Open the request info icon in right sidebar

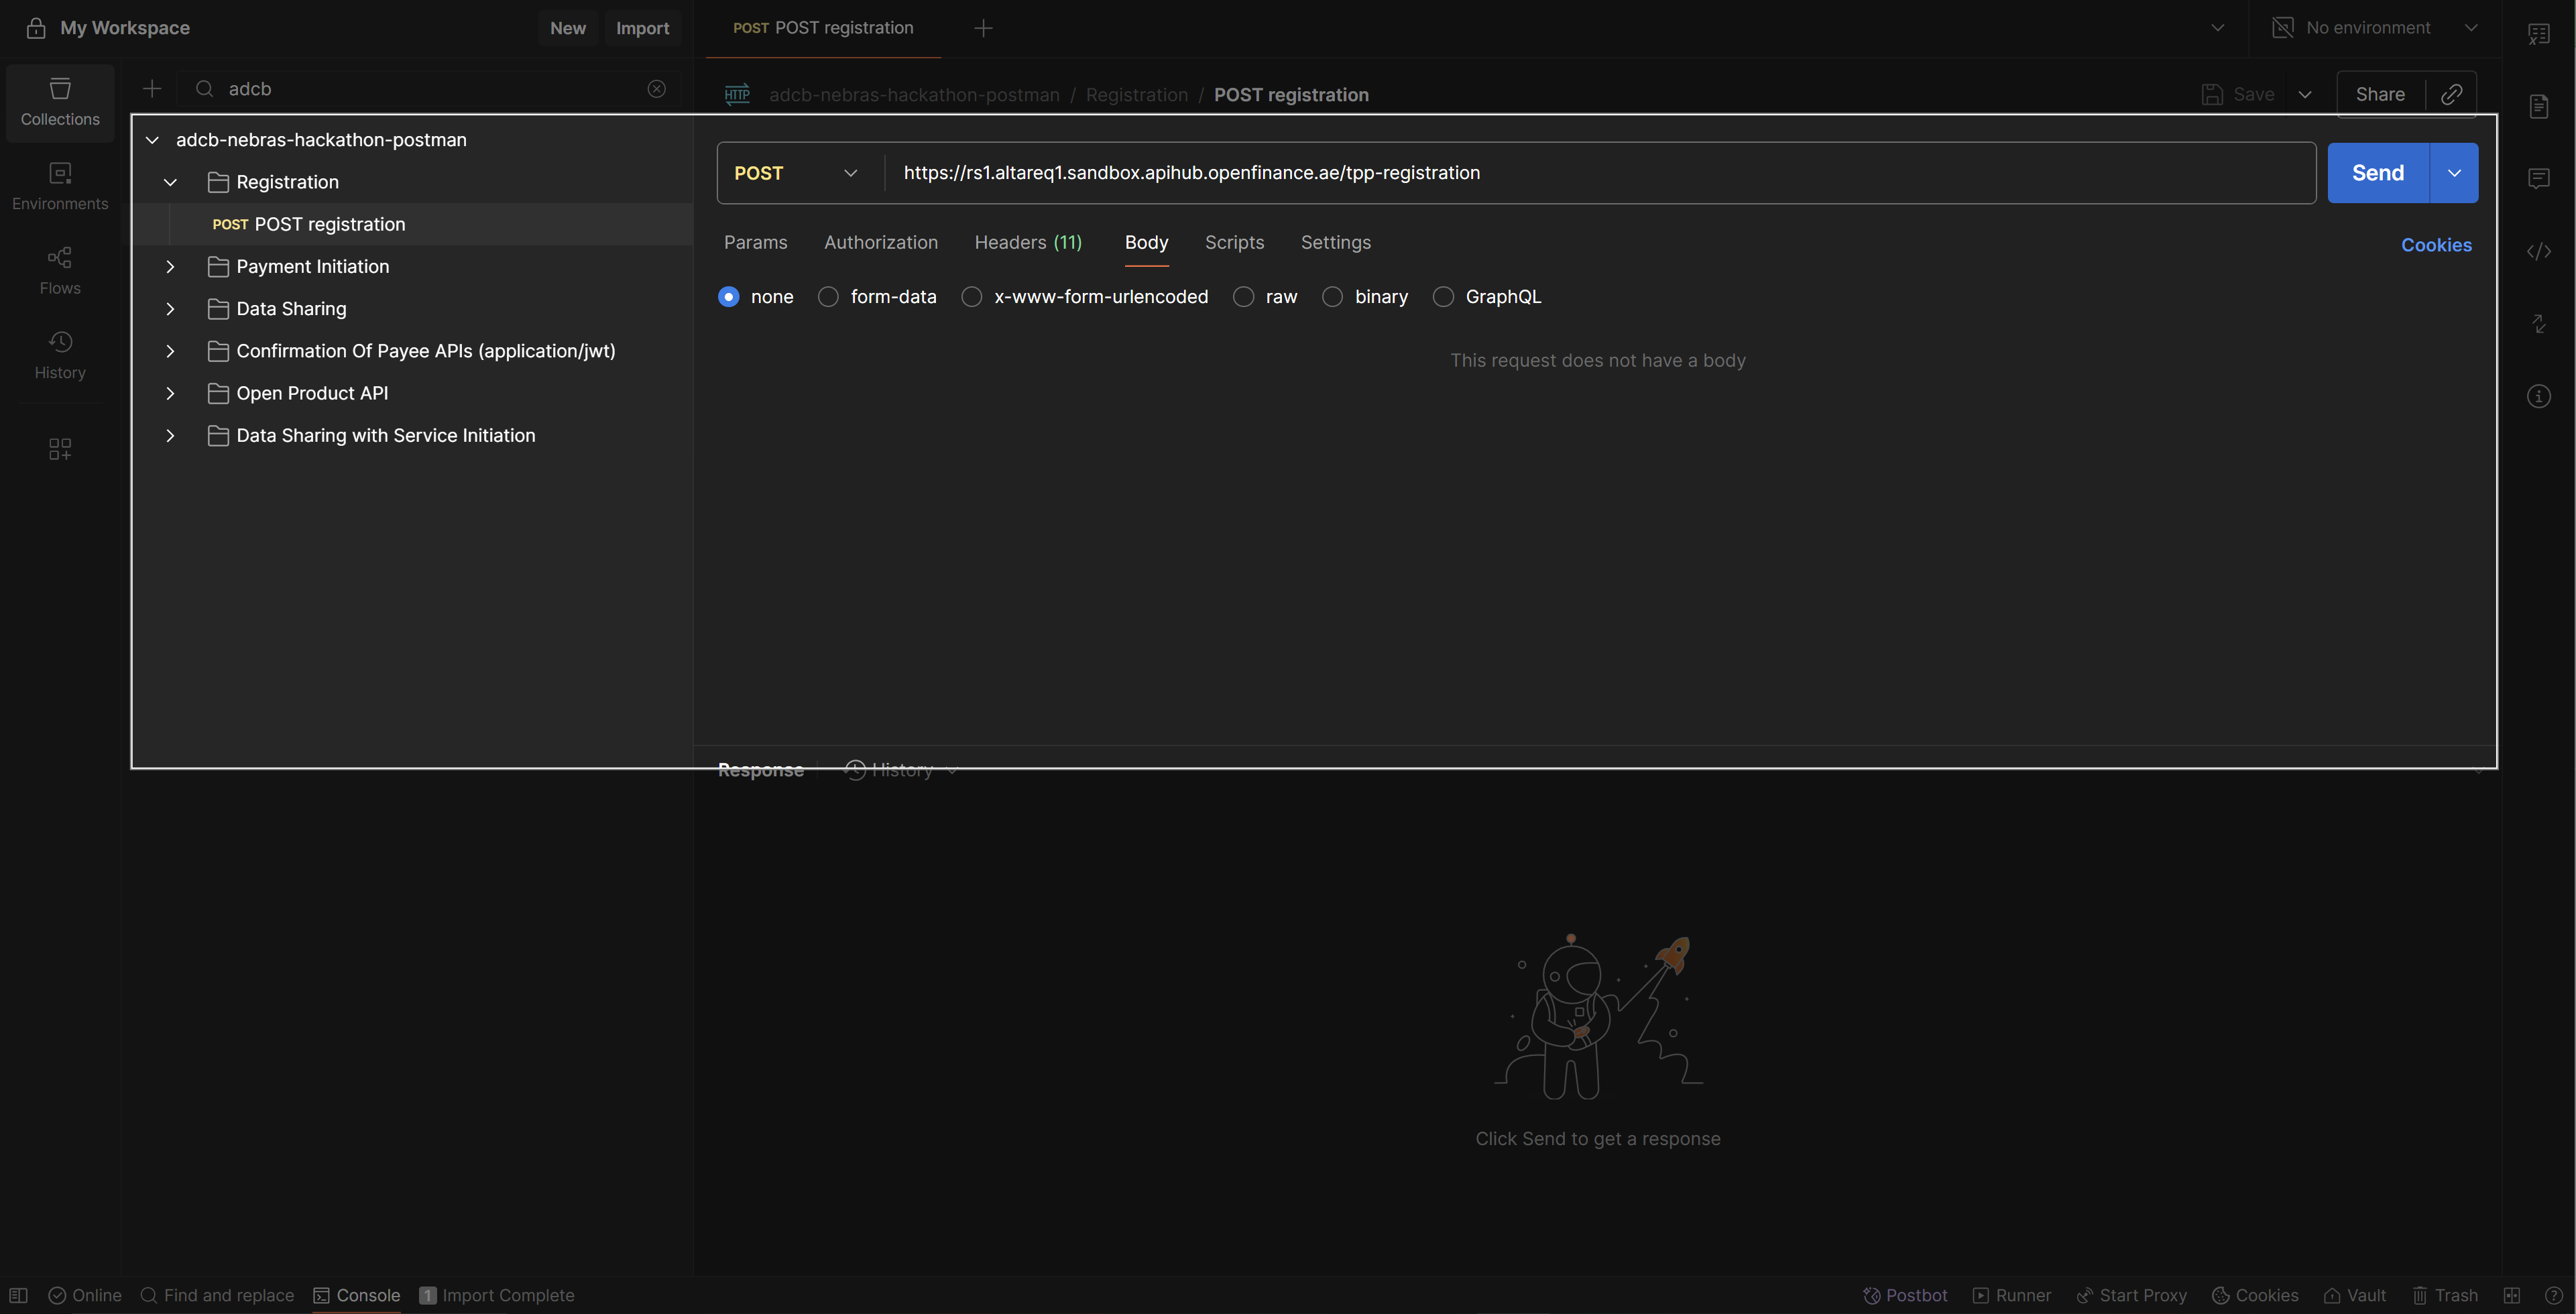(2538, 397)
